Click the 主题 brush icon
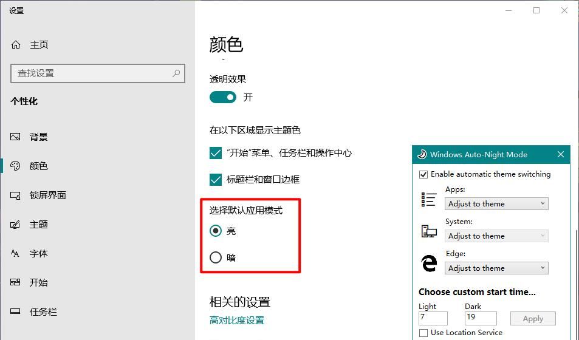The image size is (579, 340). pyautogui.click(x=15, y=225)
